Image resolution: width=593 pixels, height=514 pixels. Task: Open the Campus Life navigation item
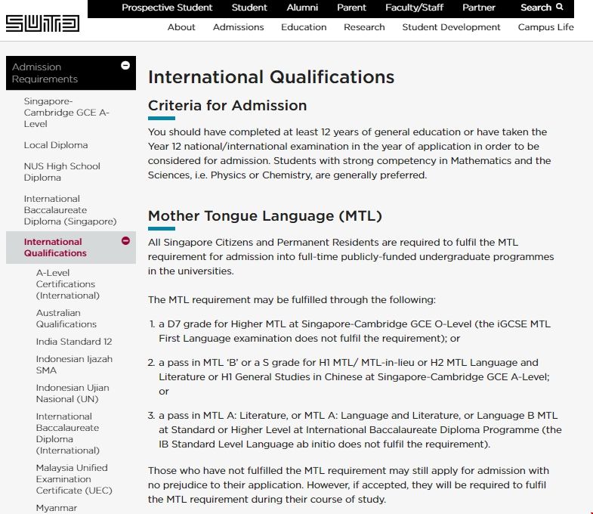coord(545,27)
